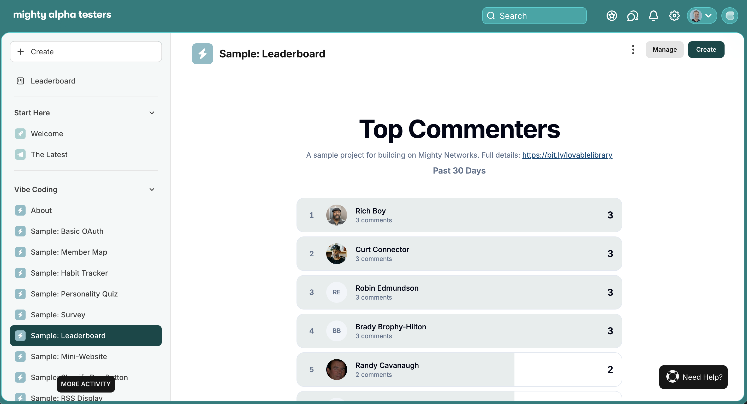Click the Past 30 Days label
Image resolution: width=747 pixels, height=404 pixels.
click(459, 170)
